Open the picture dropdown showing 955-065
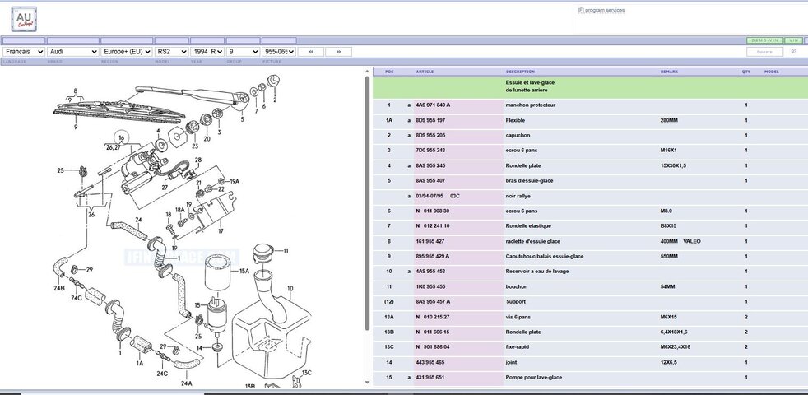The image size is (808, 395). [x=280, y=52]
